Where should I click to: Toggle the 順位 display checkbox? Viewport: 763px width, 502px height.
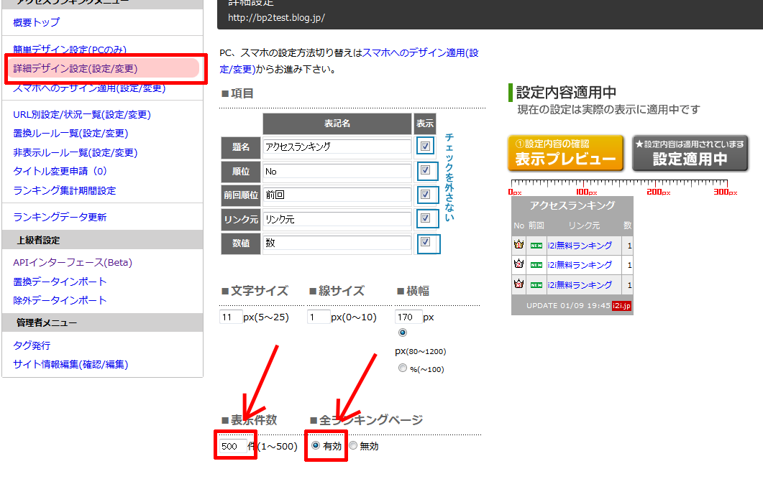(426, 171)
